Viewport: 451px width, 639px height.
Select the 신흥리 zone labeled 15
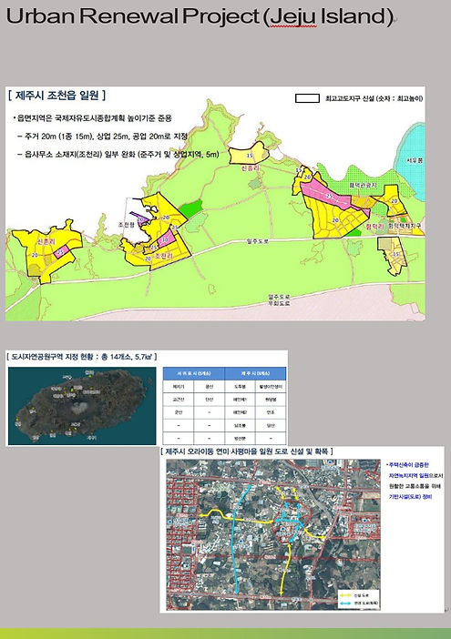[249, 156]
